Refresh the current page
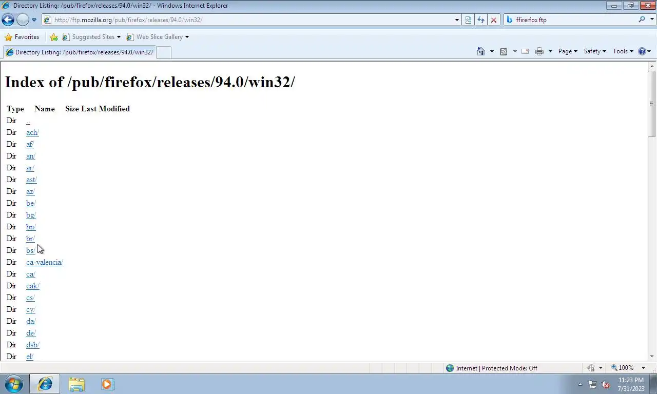This screenshot has height=394, width=657. point(481,20)
